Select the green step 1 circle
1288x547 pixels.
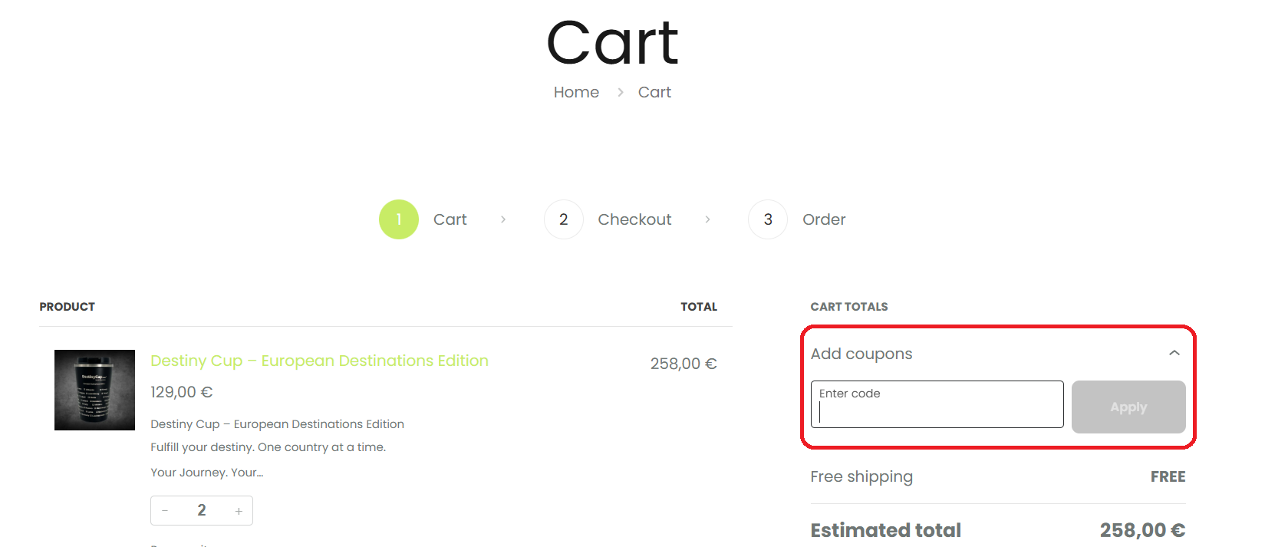tap(399, 219)
